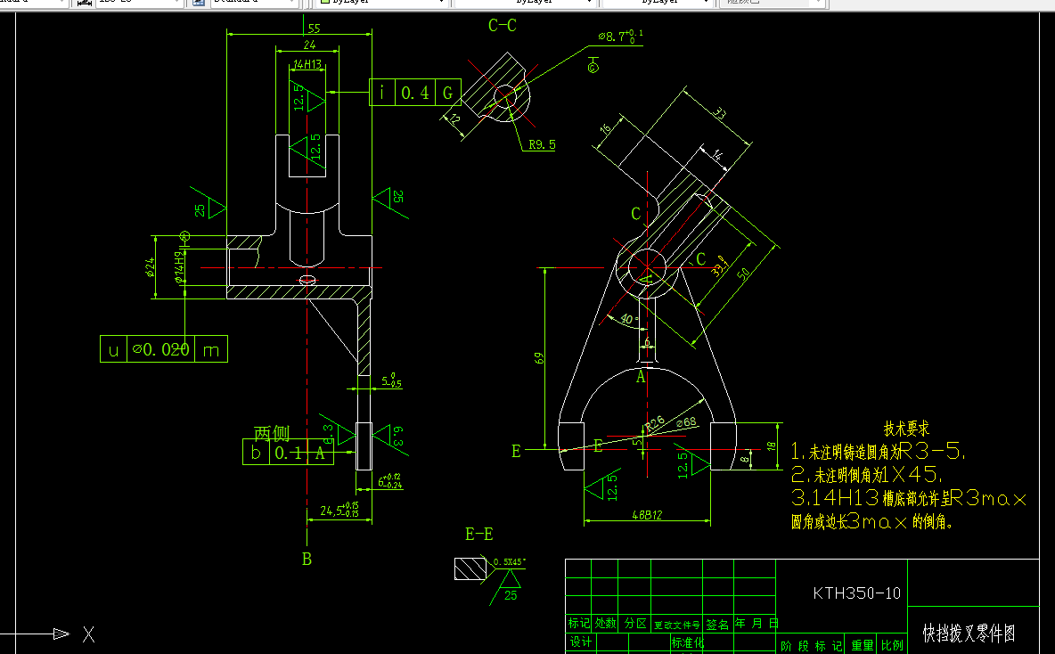Select the 18 height dimension on fork tip

coord(773,446)
